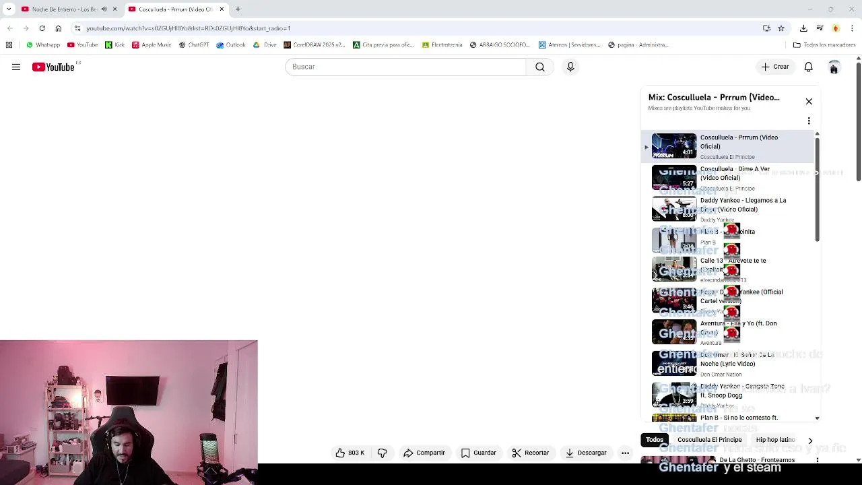Open the YouTube guide hamburger menu
This screenshot has width=862, height=485.
[x=16, y=67]
